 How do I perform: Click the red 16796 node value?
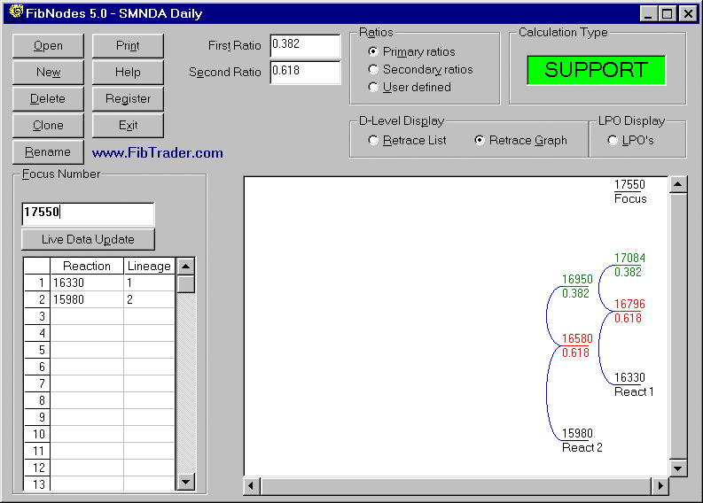tap(629, 304)
